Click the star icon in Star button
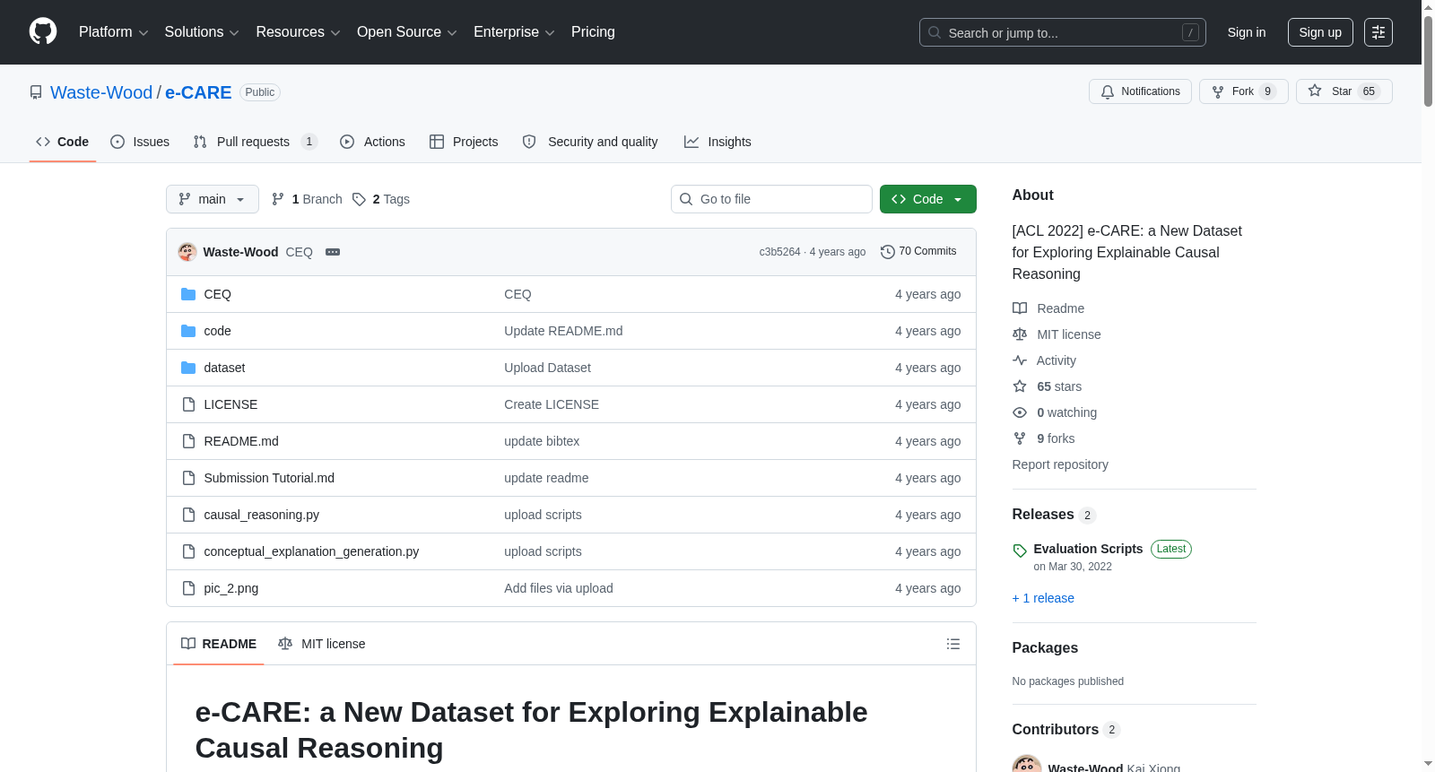1435x772 pixels. pyautogui.click(x=1315, y=91)
